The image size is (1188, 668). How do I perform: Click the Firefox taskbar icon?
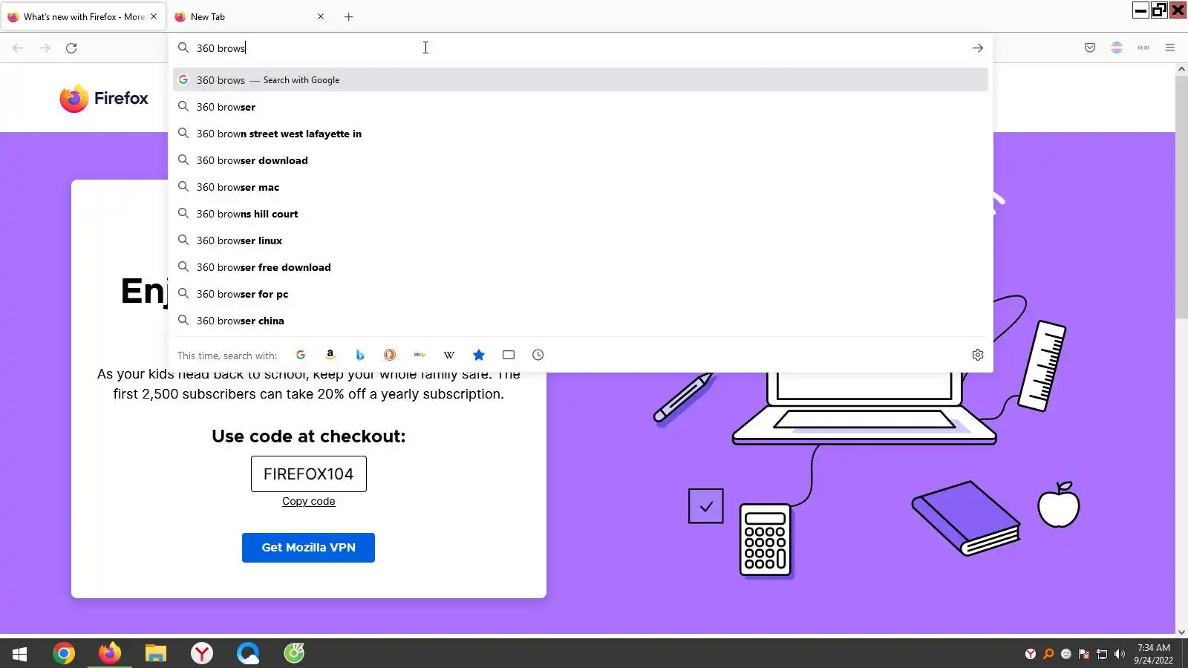(x=110, y=653)
